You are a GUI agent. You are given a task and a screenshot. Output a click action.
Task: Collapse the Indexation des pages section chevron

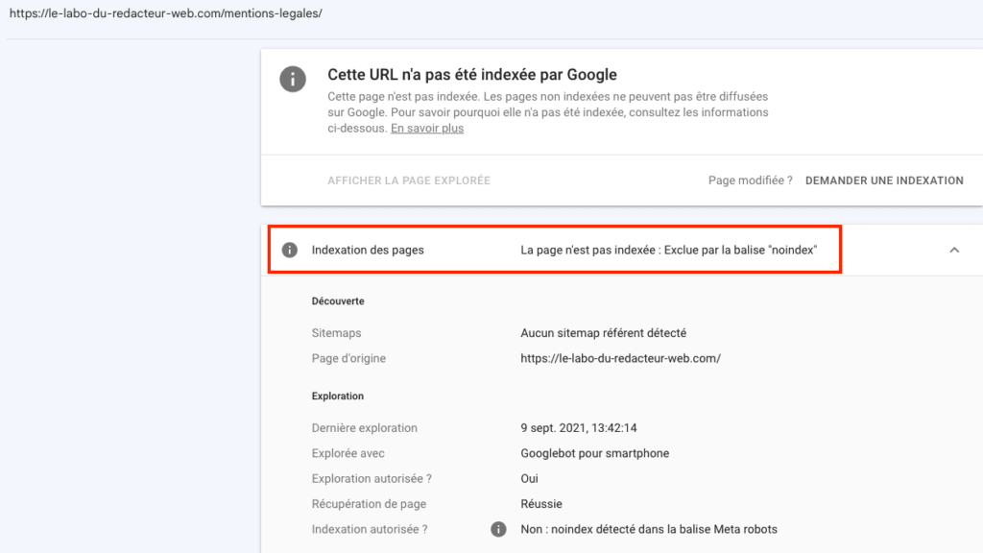(954, 251)
